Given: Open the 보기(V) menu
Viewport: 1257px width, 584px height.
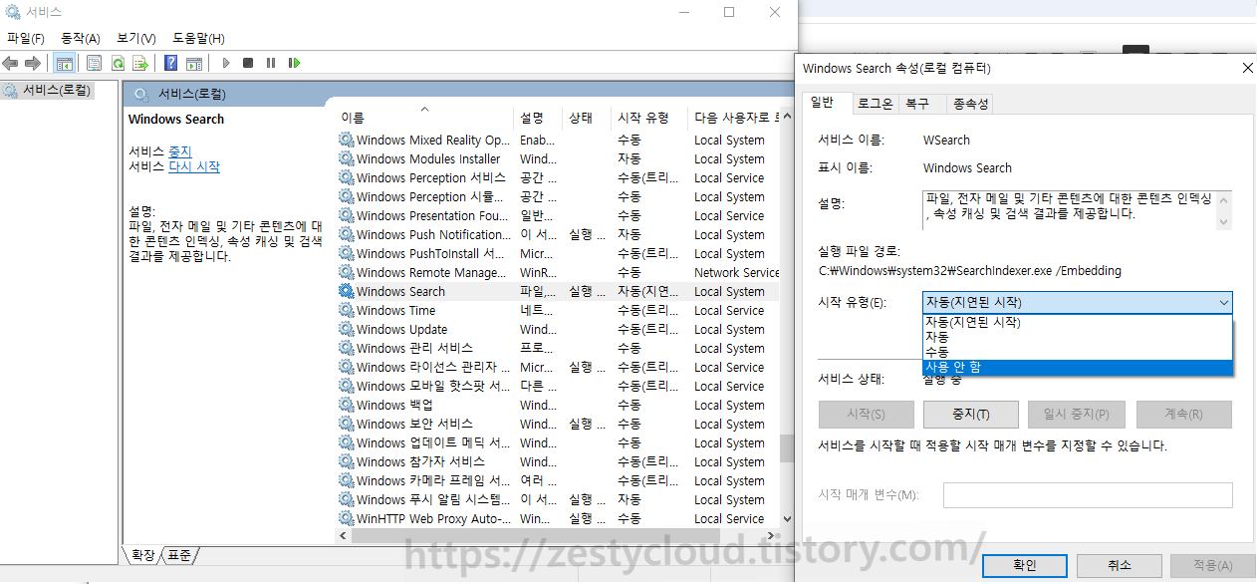Looking at the screenshot, I should click(136, 38).
